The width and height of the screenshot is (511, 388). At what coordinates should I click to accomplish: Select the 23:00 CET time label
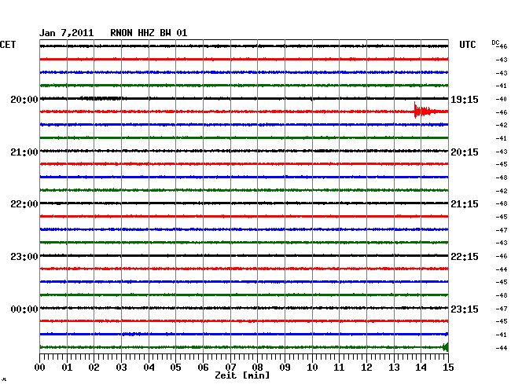[24, 257]
